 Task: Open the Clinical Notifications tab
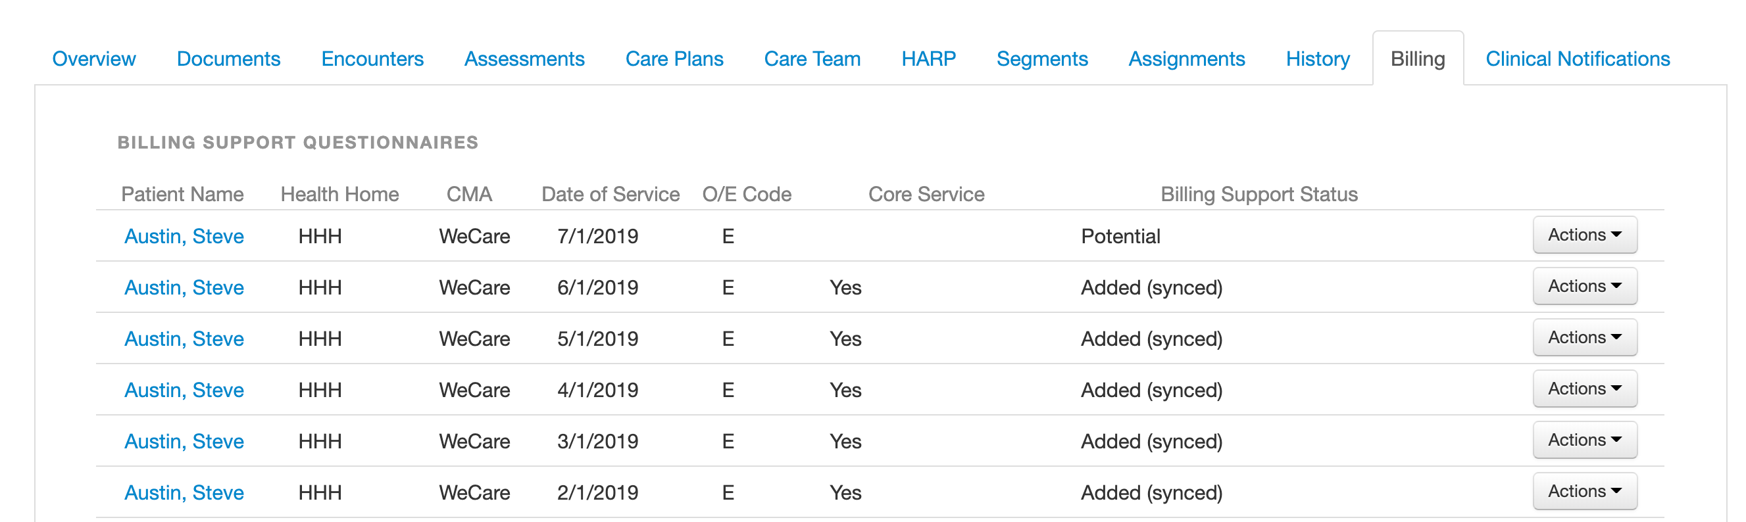(1577, 59)
